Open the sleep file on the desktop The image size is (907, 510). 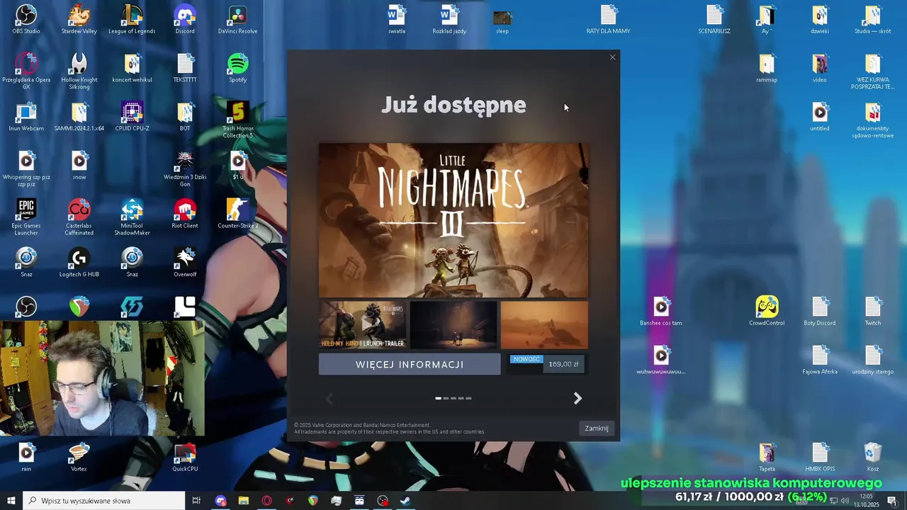[502, 22]
